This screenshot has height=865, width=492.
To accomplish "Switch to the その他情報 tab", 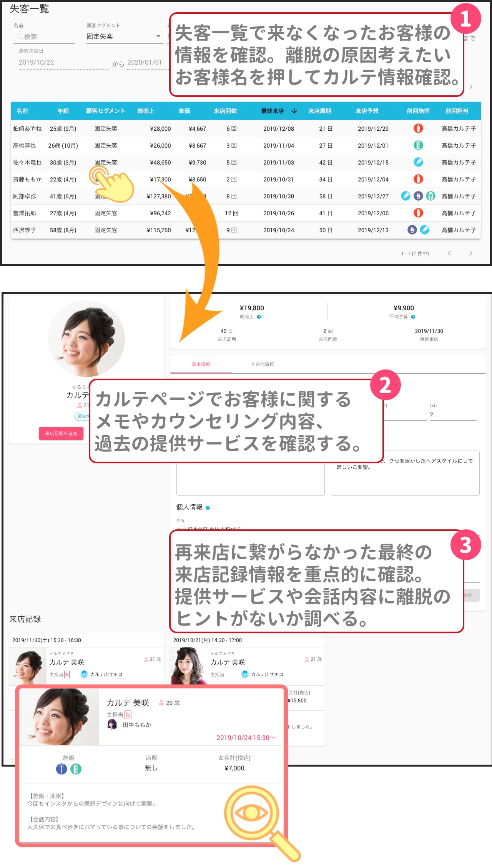I will 262,364.
